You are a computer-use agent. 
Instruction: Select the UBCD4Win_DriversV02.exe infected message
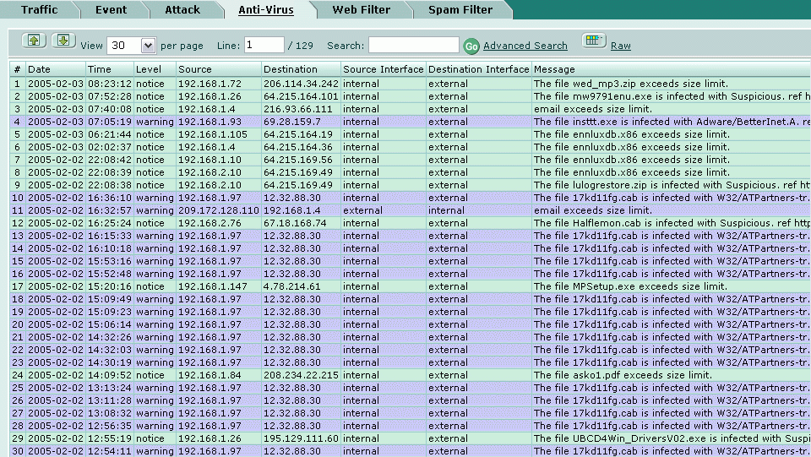[x=672, y=438]
